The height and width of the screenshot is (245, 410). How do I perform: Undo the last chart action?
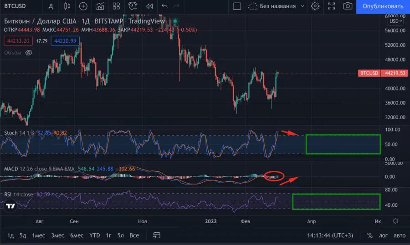coord(164,6)
